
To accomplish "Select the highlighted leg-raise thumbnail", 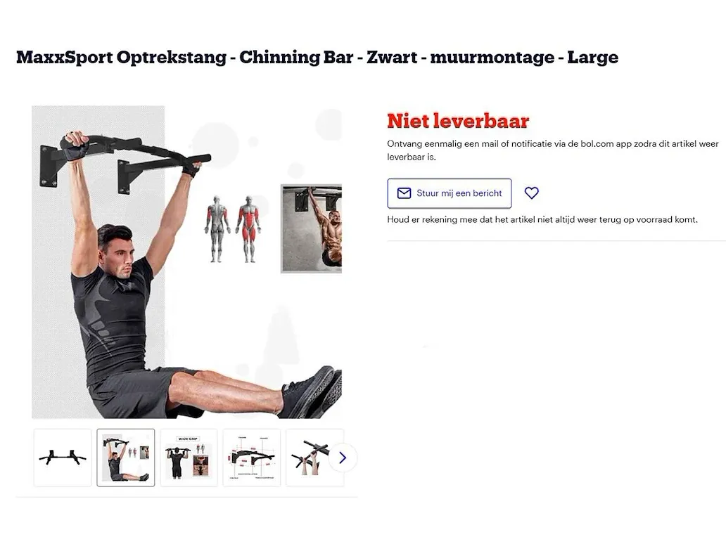I will coord(125,458).
